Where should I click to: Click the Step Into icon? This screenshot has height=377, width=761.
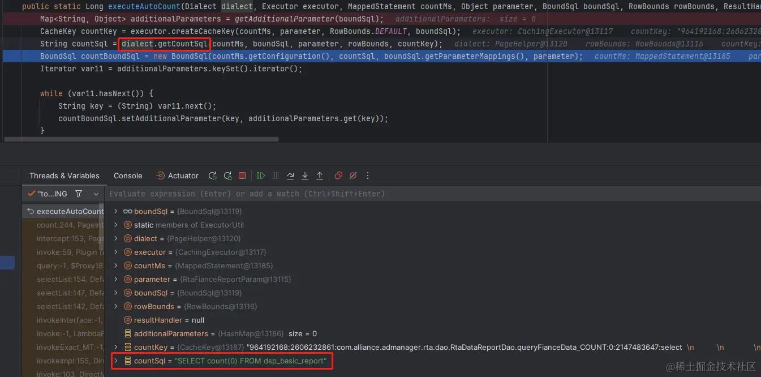(305, 175)
